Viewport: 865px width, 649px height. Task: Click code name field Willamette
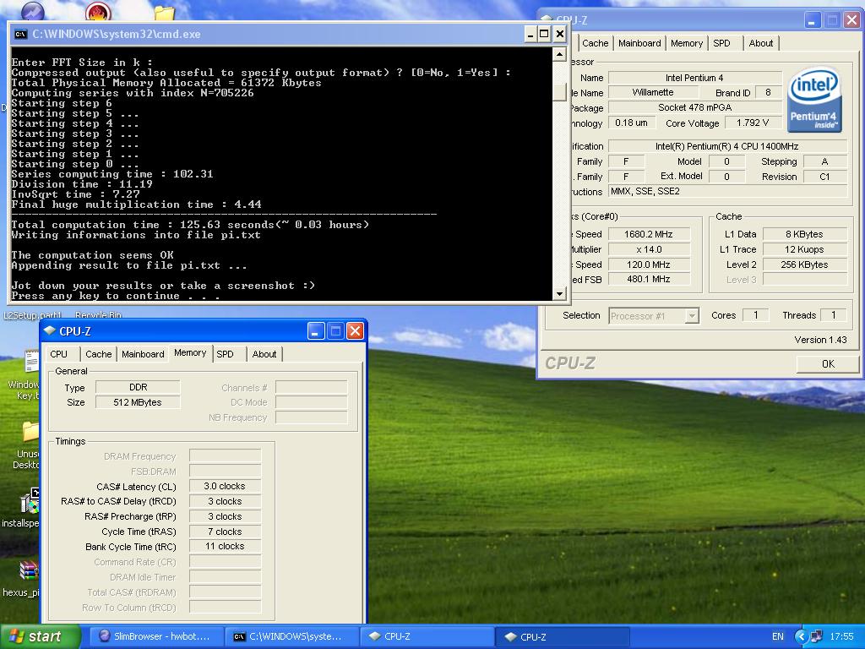pyautogui.click(x=653, y=92)
